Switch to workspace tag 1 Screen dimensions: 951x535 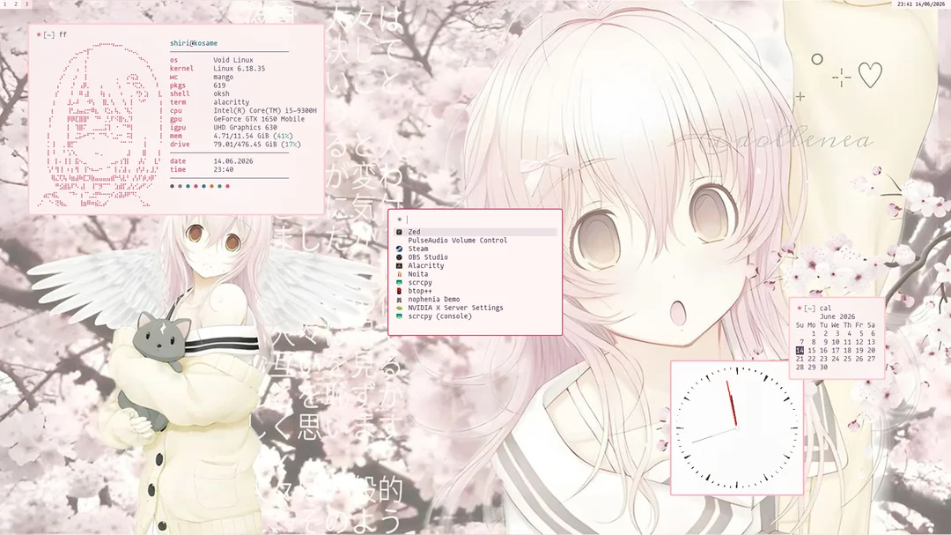pos(5,4)
